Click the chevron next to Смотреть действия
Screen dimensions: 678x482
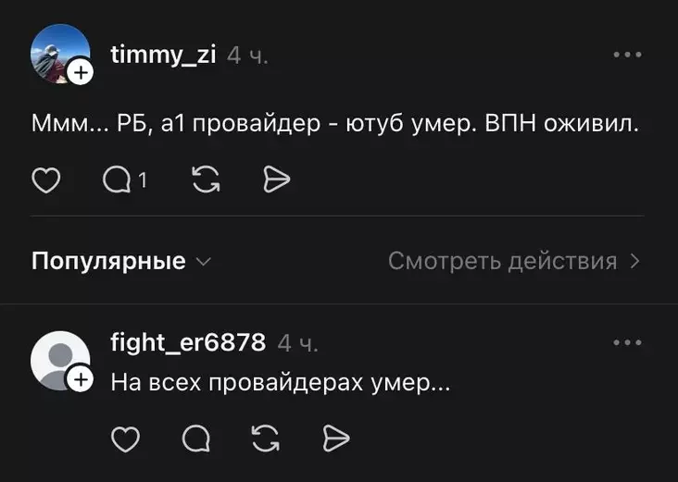point(635,261)
